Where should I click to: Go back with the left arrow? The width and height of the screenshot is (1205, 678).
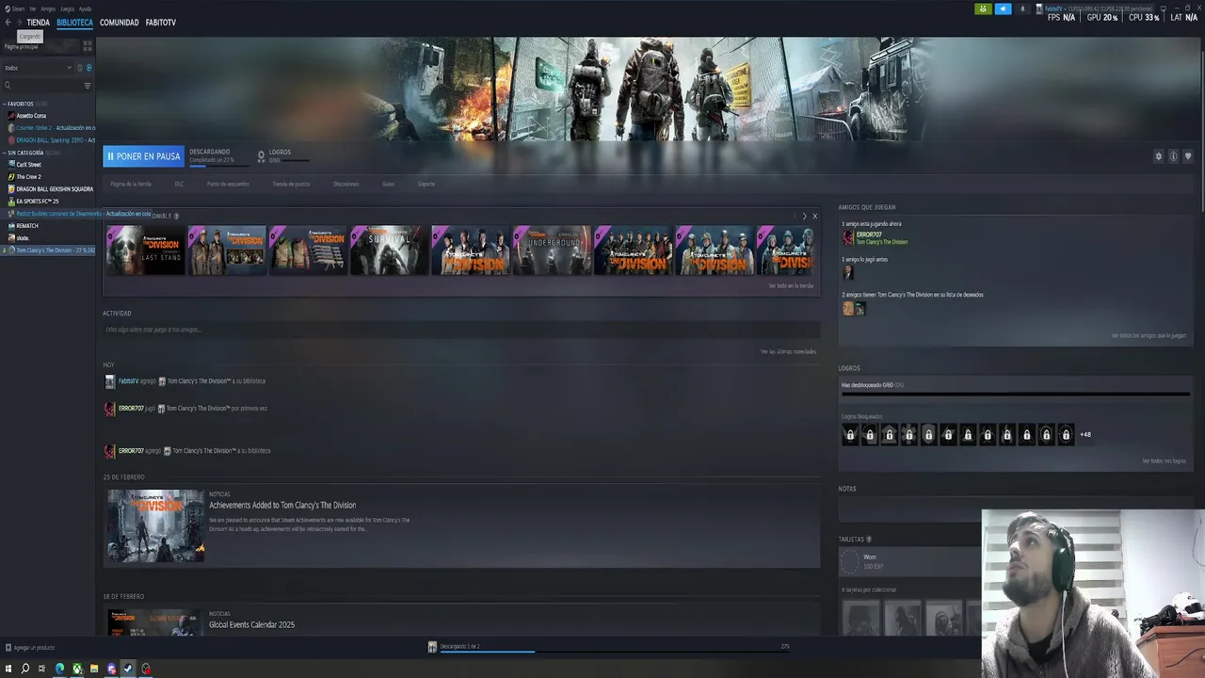click(x=8, y=22)
